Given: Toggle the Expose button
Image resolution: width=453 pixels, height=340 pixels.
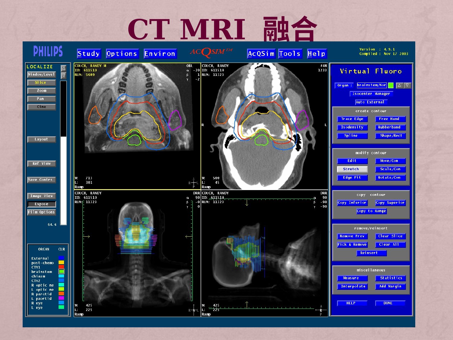Looking at the screenshot, I should (x=41, y=204).
